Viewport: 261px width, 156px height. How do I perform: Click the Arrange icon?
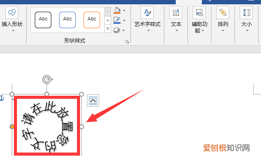(x=223, y=13)
